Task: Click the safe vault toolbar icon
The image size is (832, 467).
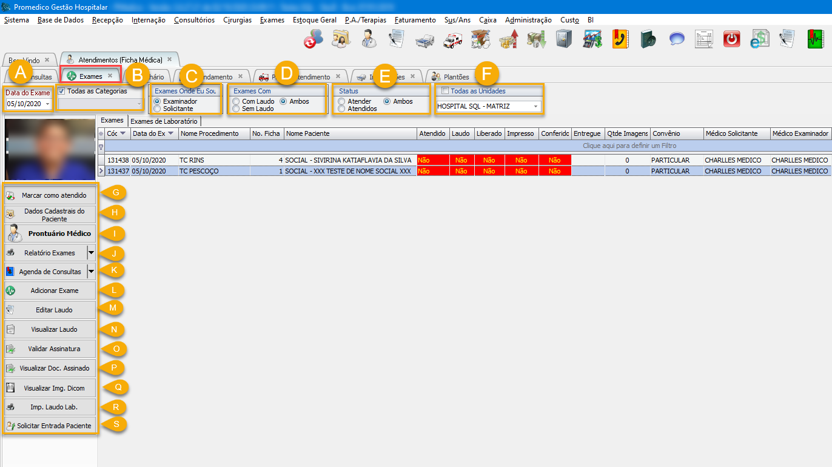Action: coord(564,40)
